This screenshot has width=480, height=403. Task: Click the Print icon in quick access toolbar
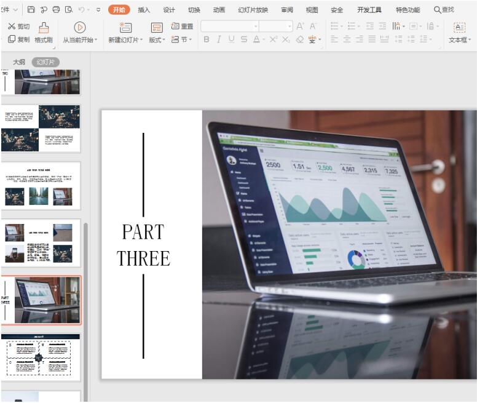pyautogui.click(x=56, y=9)
